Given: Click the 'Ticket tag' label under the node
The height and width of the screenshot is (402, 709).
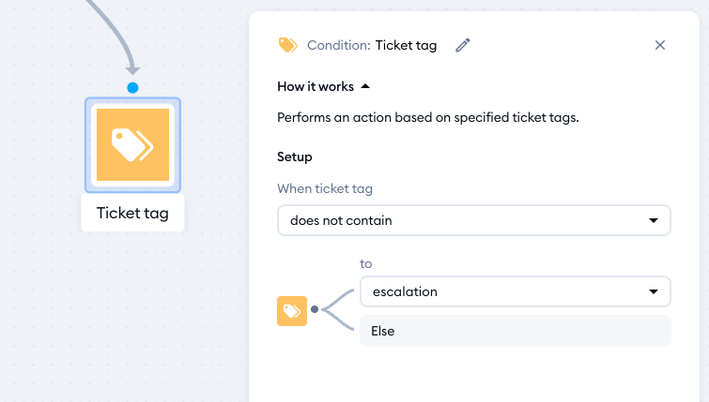Looking at the screenshot, I should click(x=132, y=213).
